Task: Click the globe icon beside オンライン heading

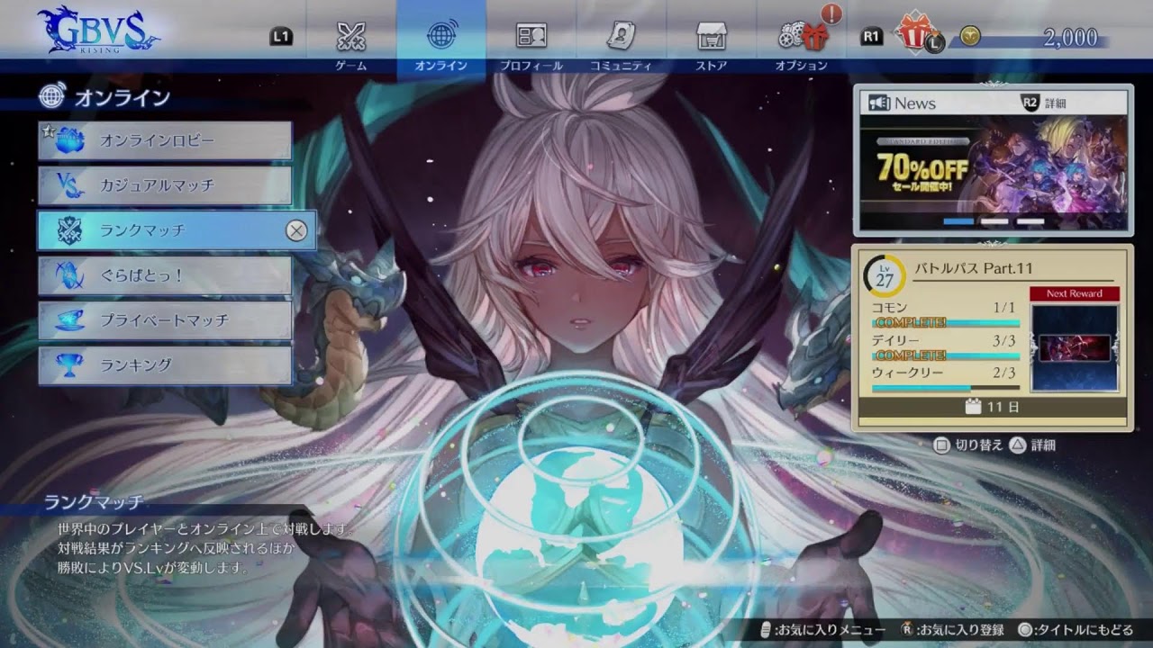Action: pos(52,95)
